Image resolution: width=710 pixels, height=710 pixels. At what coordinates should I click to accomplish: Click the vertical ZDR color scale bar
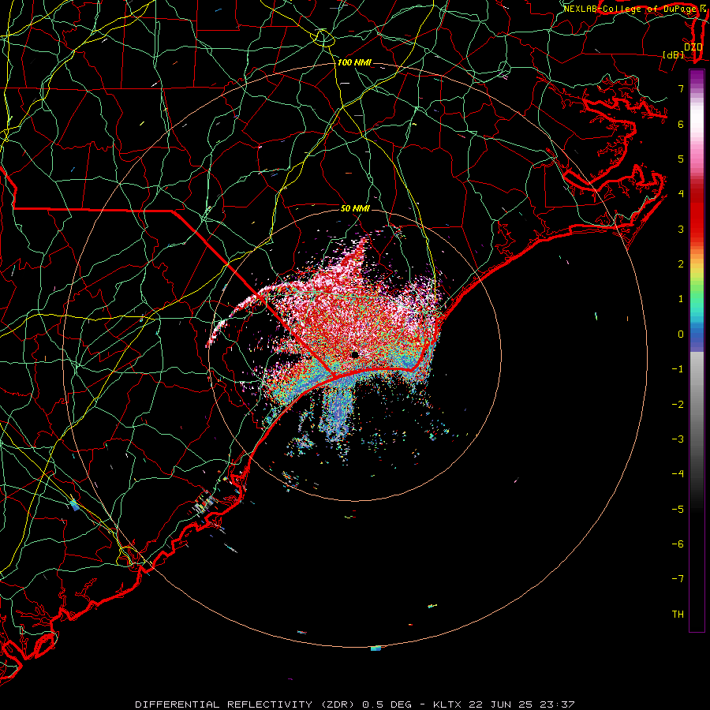tap(697, 350)
